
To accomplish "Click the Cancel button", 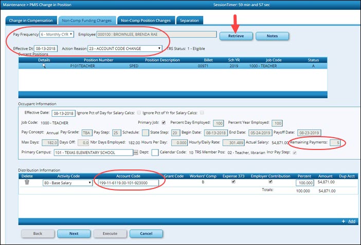I will (146, 234).
